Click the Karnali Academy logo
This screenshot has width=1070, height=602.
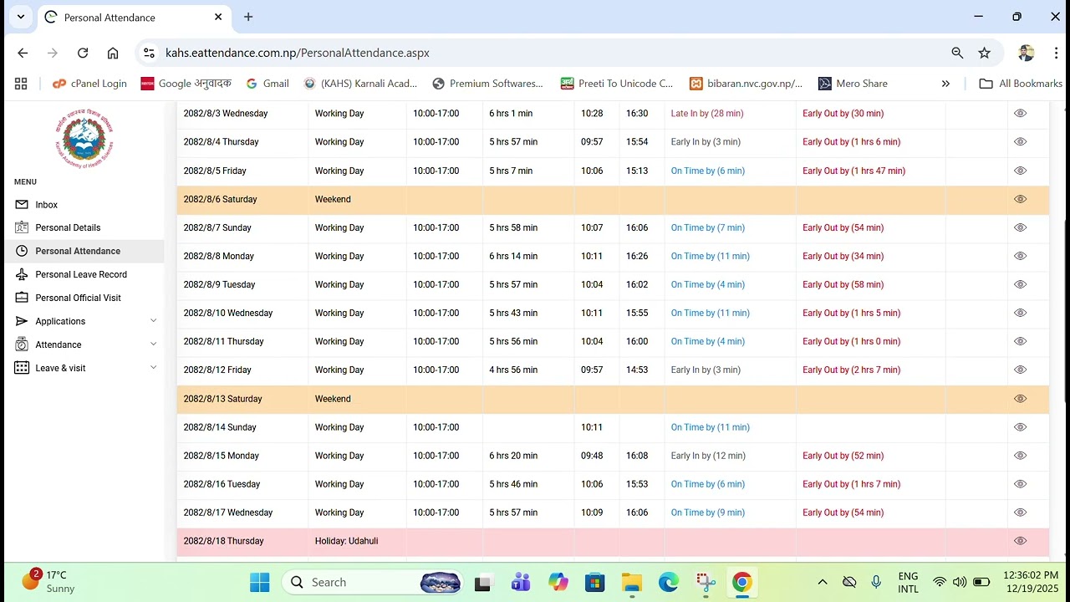(x=86, y=138)
